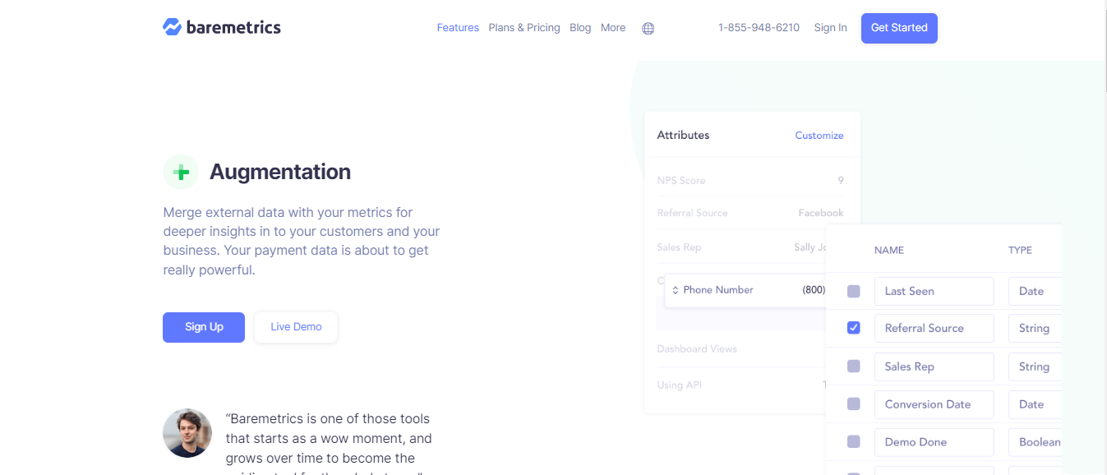
Task: Enable the Sales Rep checkbox
Action: 853,366
